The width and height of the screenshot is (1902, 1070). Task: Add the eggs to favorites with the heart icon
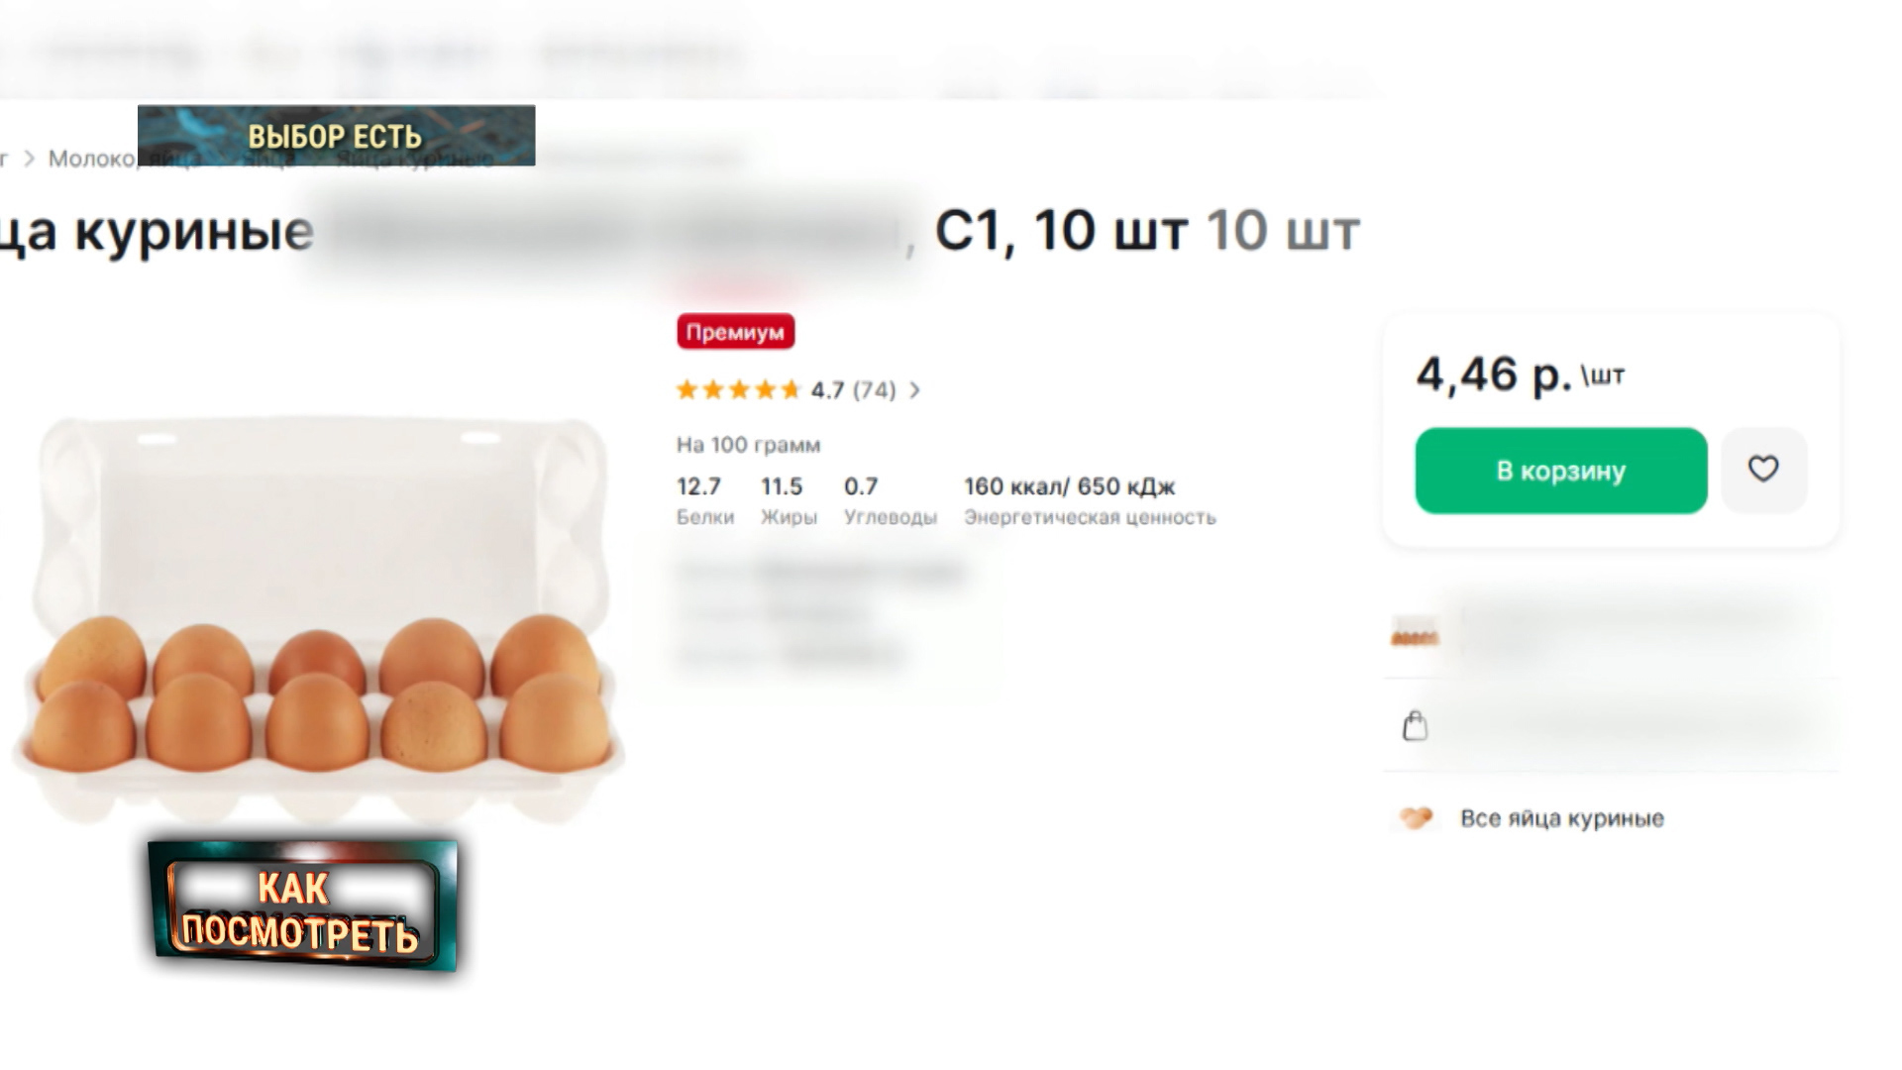click(x=1763, y=470)
